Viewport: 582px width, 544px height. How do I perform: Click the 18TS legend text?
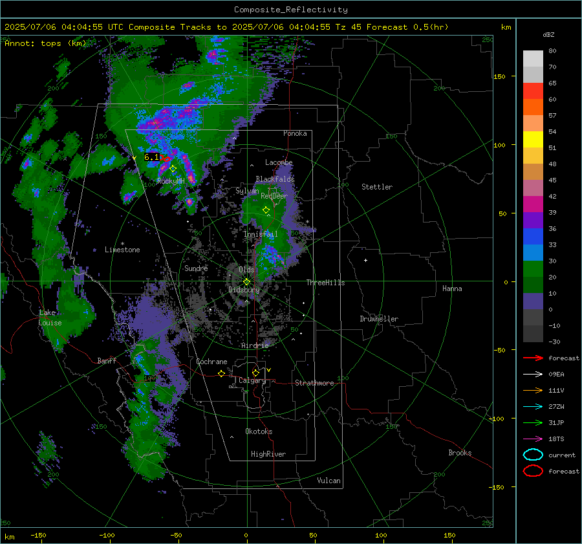pos(556,439)
